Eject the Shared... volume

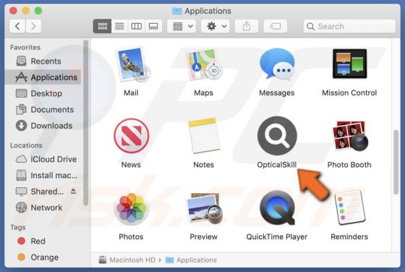[73, 191]
